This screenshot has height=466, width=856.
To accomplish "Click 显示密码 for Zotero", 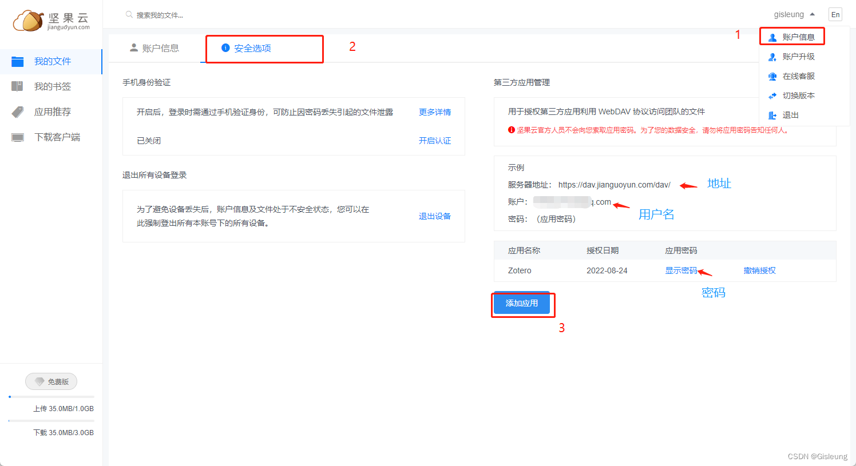I will click(x=681, y=270).
